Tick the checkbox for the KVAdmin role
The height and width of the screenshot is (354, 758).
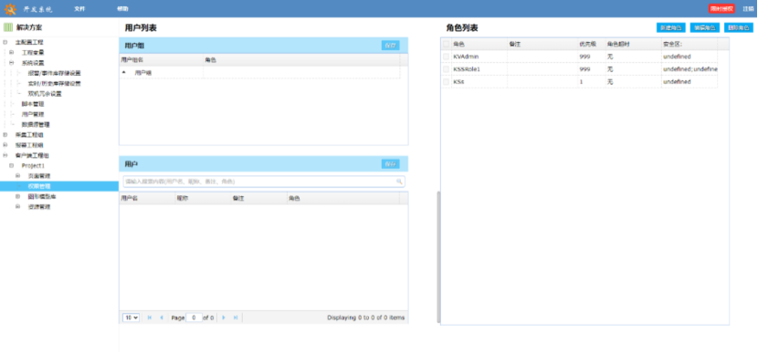[x=446, y=57]
